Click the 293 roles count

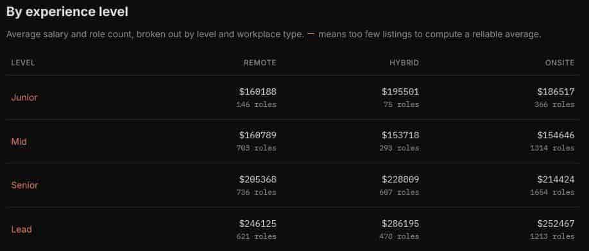point(399,149)
